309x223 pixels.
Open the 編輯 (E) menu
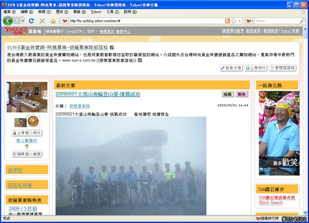coord(27,12)
